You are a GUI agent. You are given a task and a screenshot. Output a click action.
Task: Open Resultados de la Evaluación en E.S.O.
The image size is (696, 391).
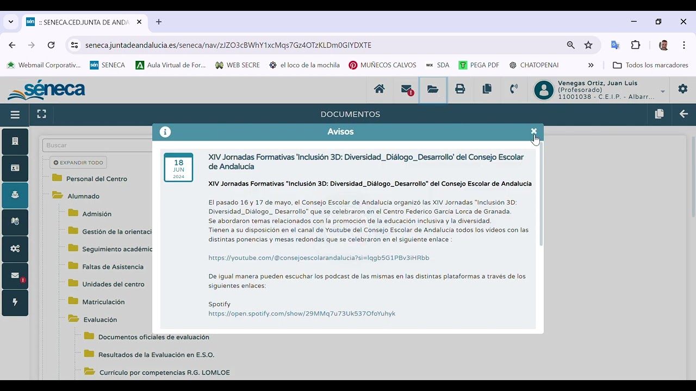149,355
